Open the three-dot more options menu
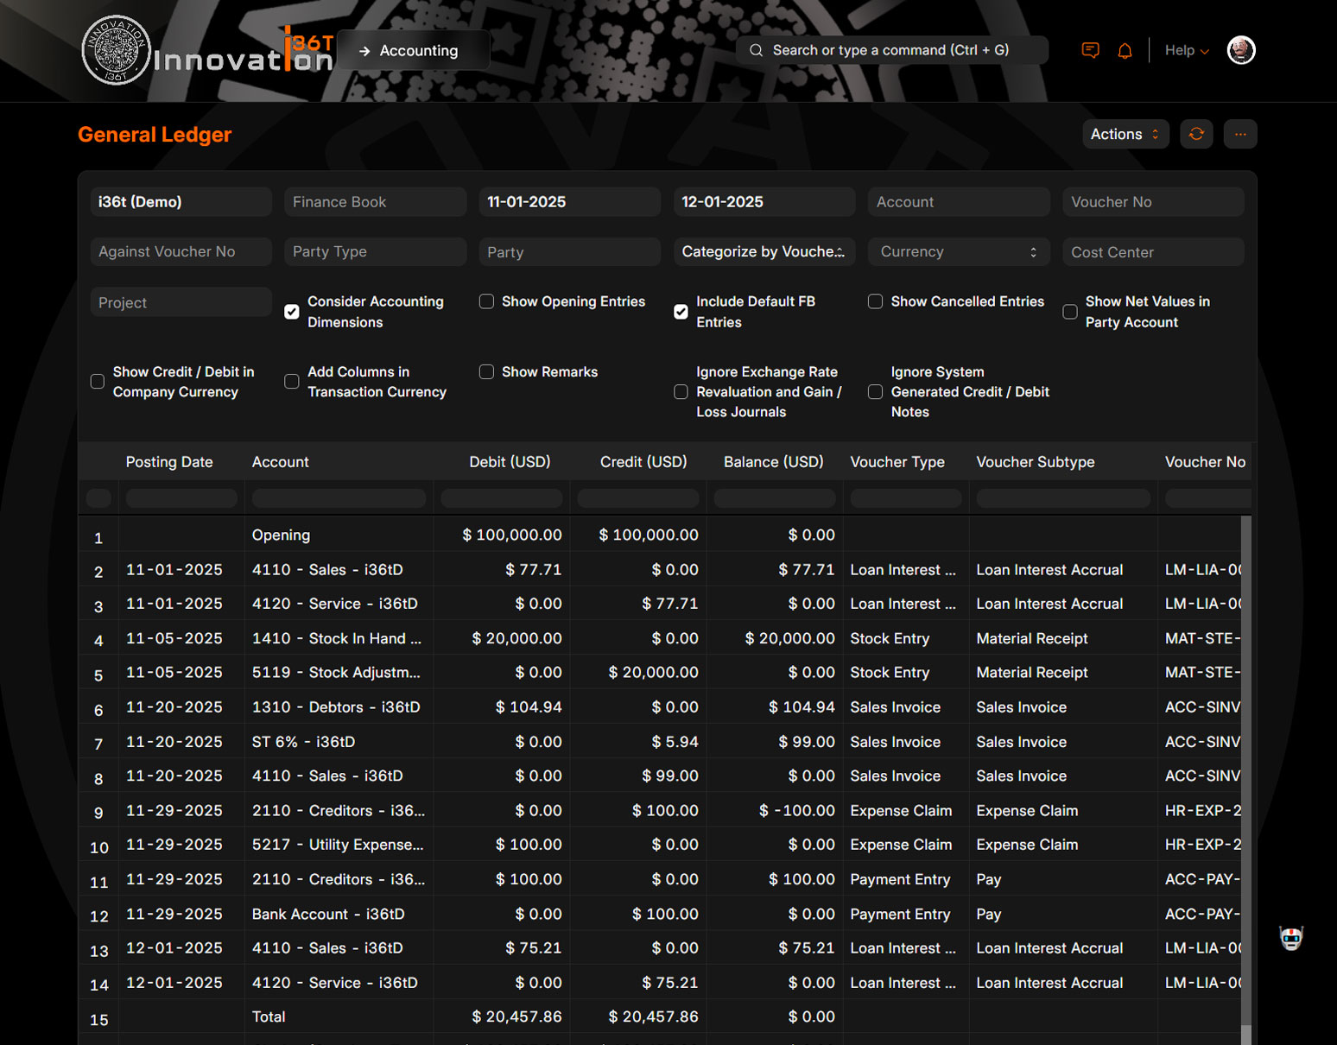The height and width of the screenshot is (1045, 1337). 1240,134
